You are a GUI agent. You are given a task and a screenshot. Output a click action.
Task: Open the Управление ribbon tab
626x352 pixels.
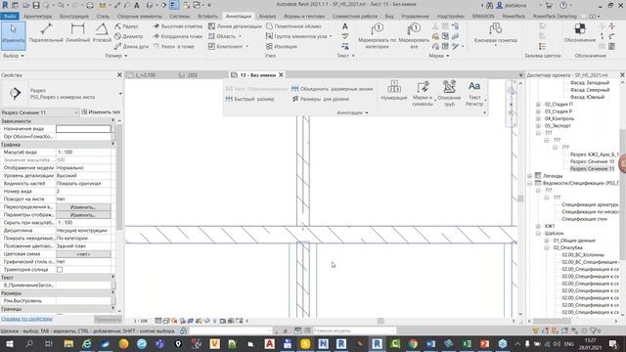click(415, 17)
